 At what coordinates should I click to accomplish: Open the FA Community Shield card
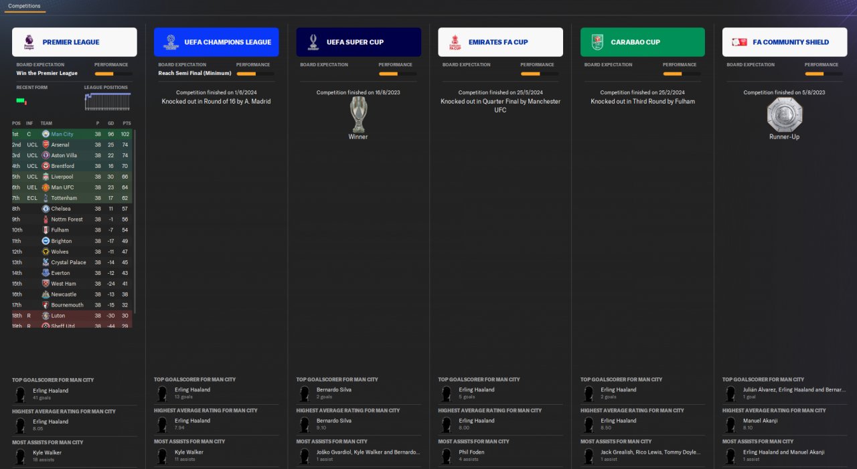785,42
